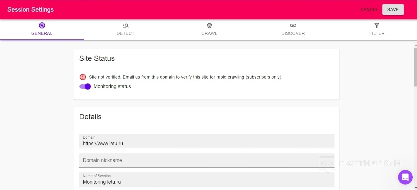
Task: Click the red site-not-verified warning icon
Action: click(x=83, y=77)
